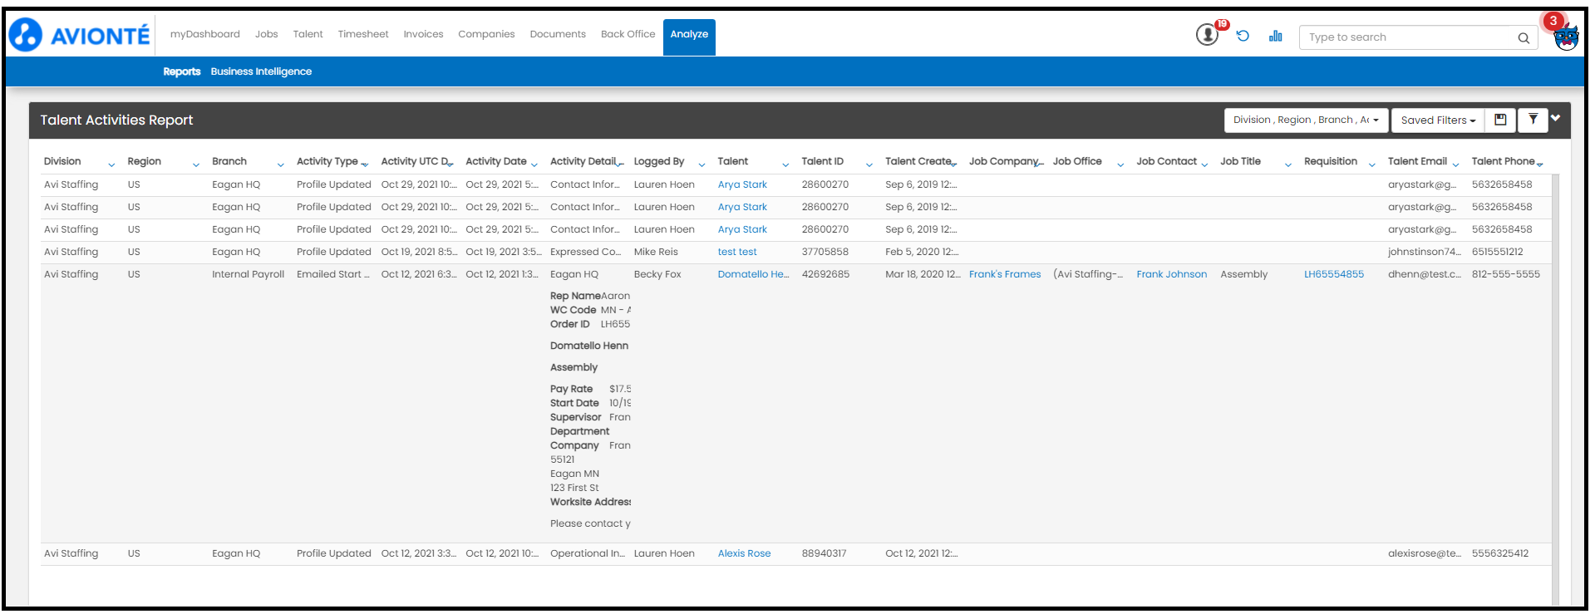The height and width of the screenshot is (614, 1595).
Task: Click the recent history refresh icon
Action: [x=1243, y=36]
